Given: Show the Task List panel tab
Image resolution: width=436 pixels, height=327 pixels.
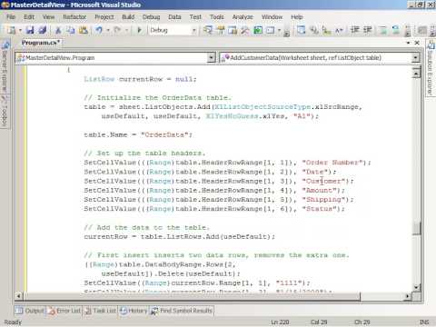Looking at the screenshot, I should pyautogui.click(x=100, y=311).
